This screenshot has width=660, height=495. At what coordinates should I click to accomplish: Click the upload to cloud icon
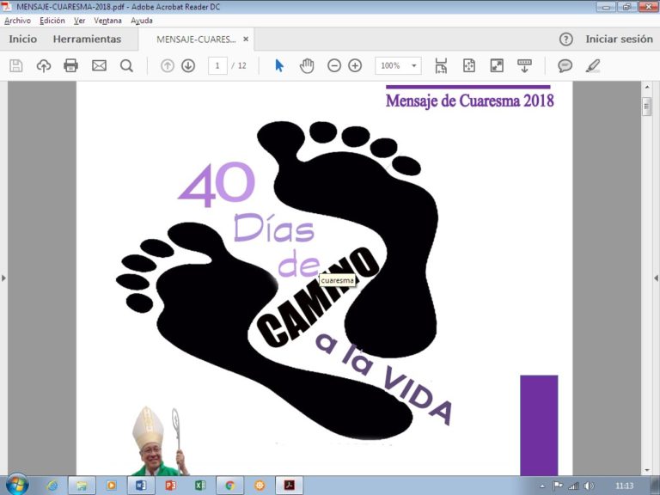click(x=43, y=66)
